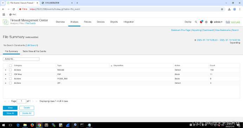Open the Windows Start menu

pos(3,125)
